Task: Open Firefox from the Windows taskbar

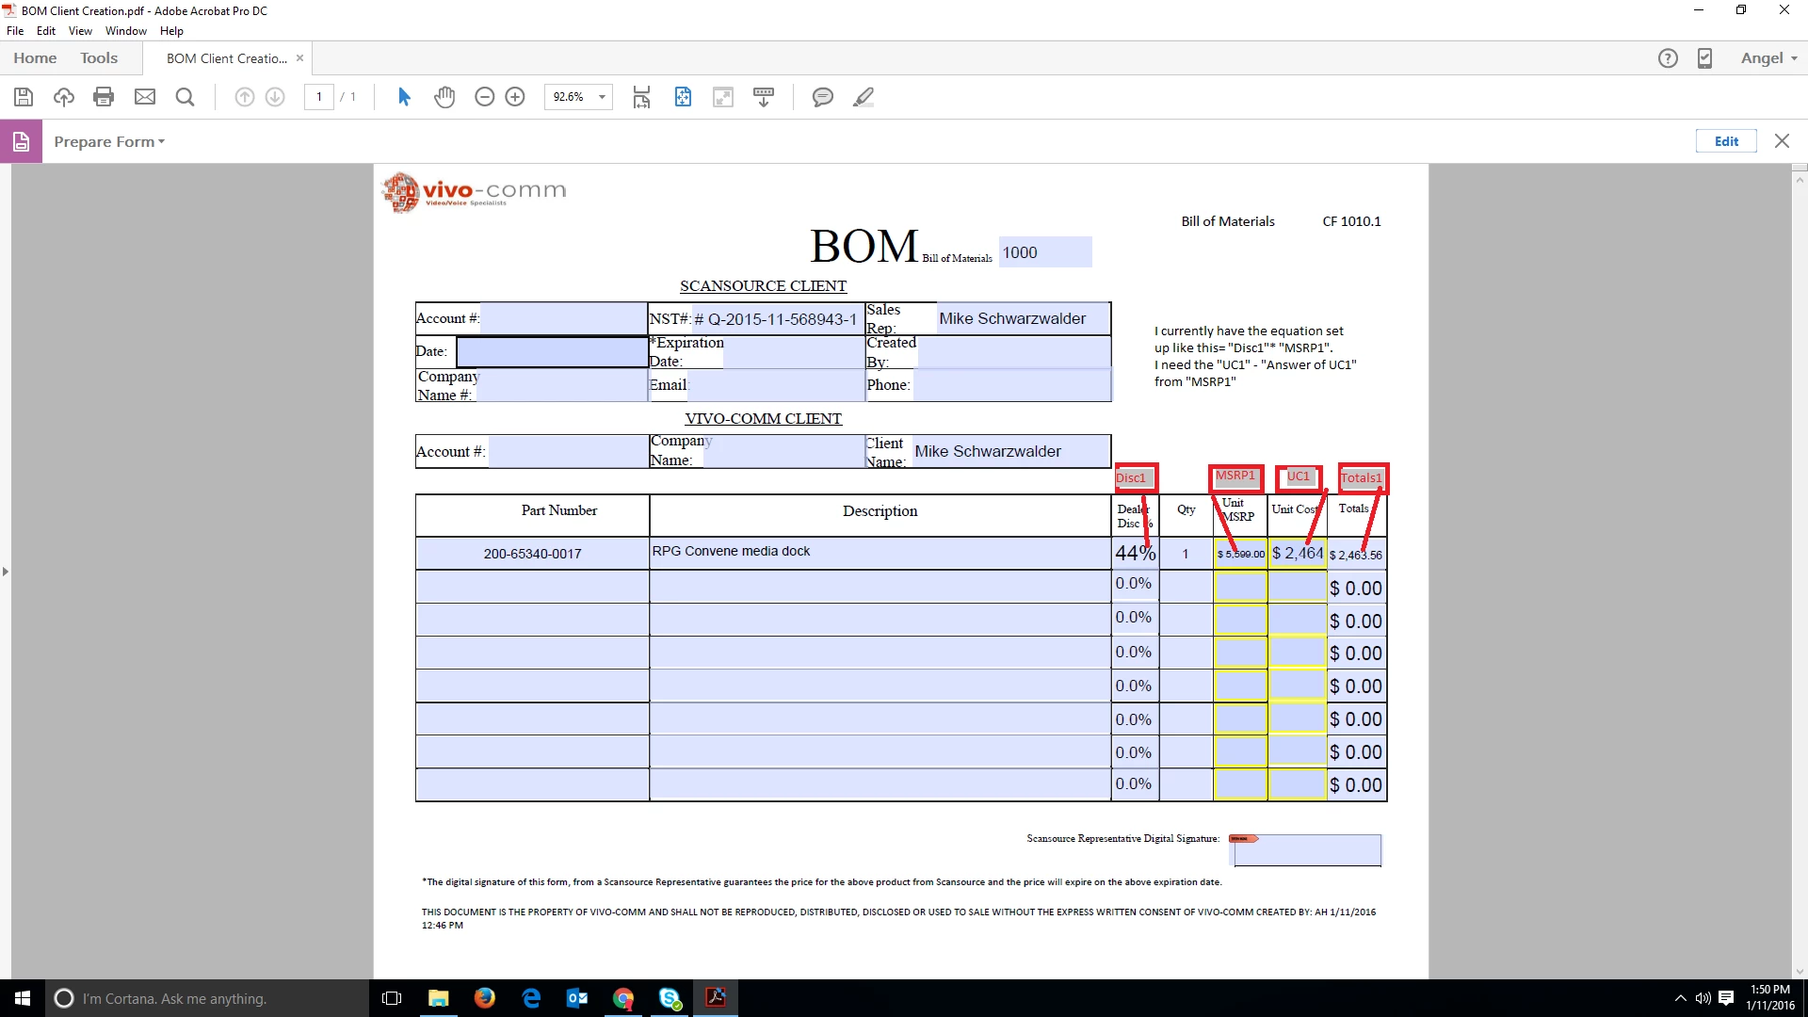Action: point(484,998)
